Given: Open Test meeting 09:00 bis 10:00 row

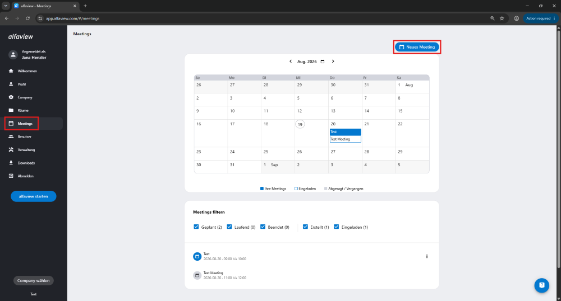Looking at the screenshot, I should point(311,256).
